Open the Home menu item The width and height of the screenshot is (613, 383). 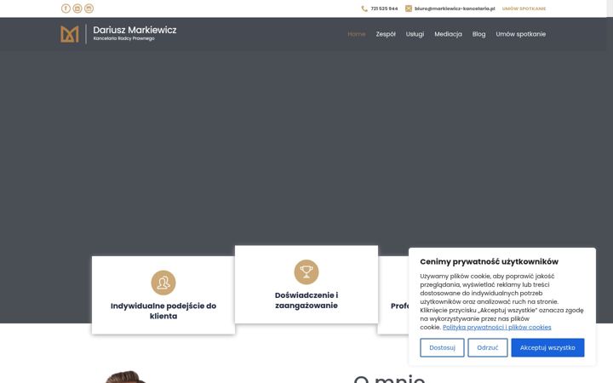coord(357,34)
